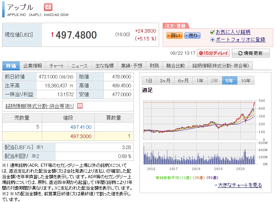Open the 銘柄情報(株式分割・併合等)あり link
Image resolution: width=275 pixels, height=202 pixels.
tap(40, 106)
